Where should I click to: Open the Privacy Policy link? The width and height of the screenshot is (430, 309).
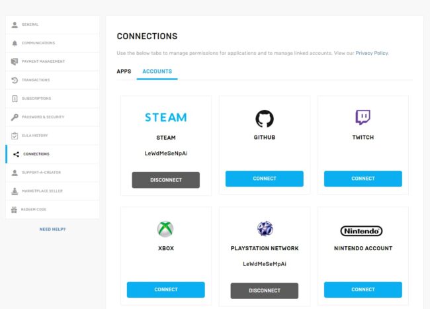tap(372, 53)
